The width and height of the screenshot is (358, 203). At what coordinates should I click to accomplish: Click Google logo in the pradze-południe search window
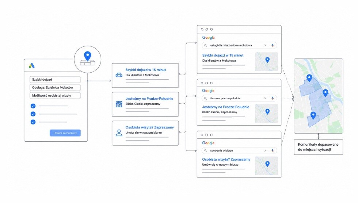click(208, 91)
